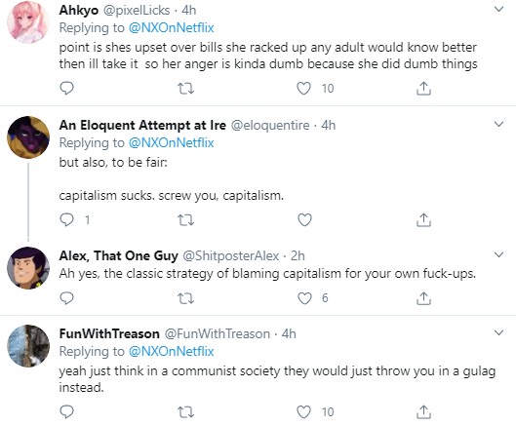Screen dimensions: 516x426
Task: Open FunWithTreason's profile avatar
Action: pos(28,346)
